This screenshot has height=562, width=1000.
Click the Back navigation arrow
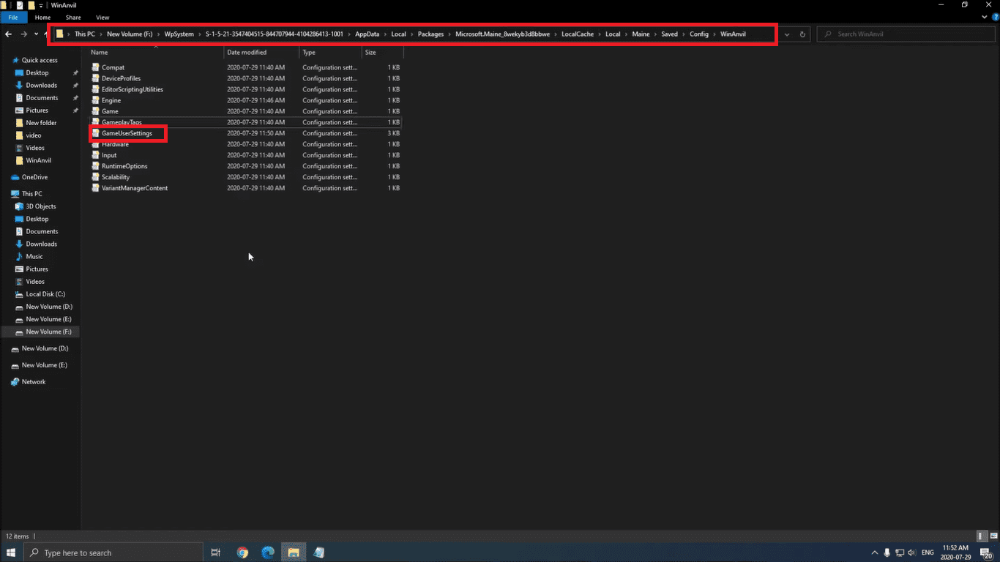tap(8, 34)
